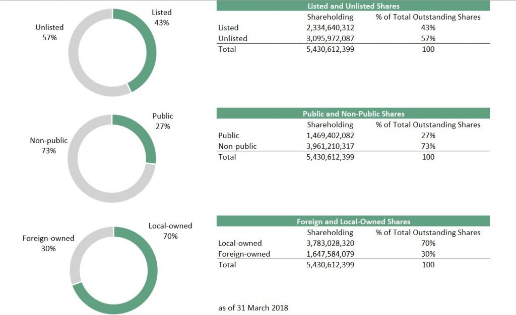Click the "Unlisted 57%" chart label
The height and width of the screenshot is (315, 516).
pyautogui.click(x=49, y=32)
